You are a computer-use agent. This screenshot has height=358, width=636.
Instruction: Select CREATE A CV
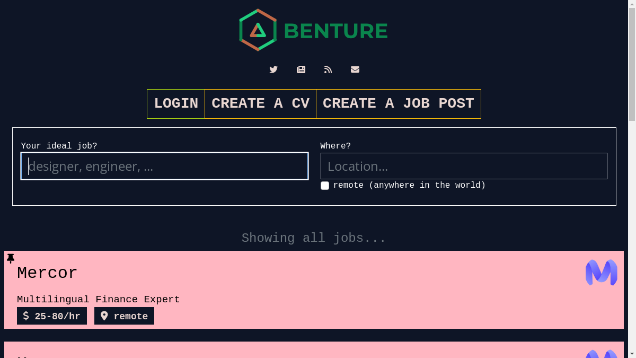tap(260, 104)
